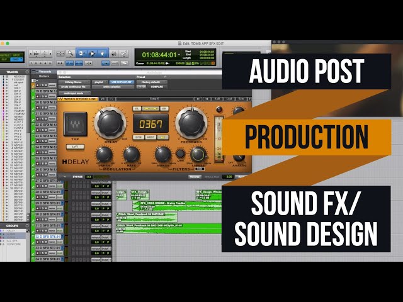Open the H-Delay Stereo plugin selector
403x302 pixels.
tap(74, 82)
